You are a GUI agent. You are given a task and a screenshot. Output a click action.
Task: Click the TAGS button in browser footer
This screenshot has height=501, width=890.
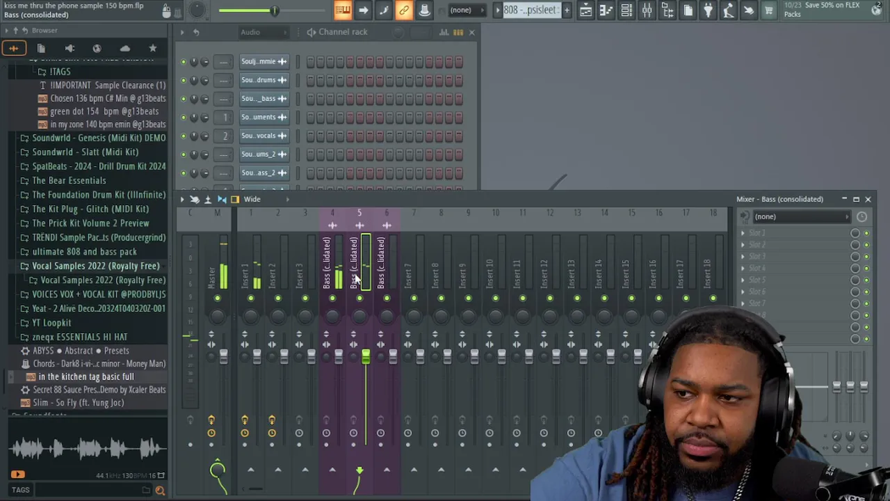[20, 491]
